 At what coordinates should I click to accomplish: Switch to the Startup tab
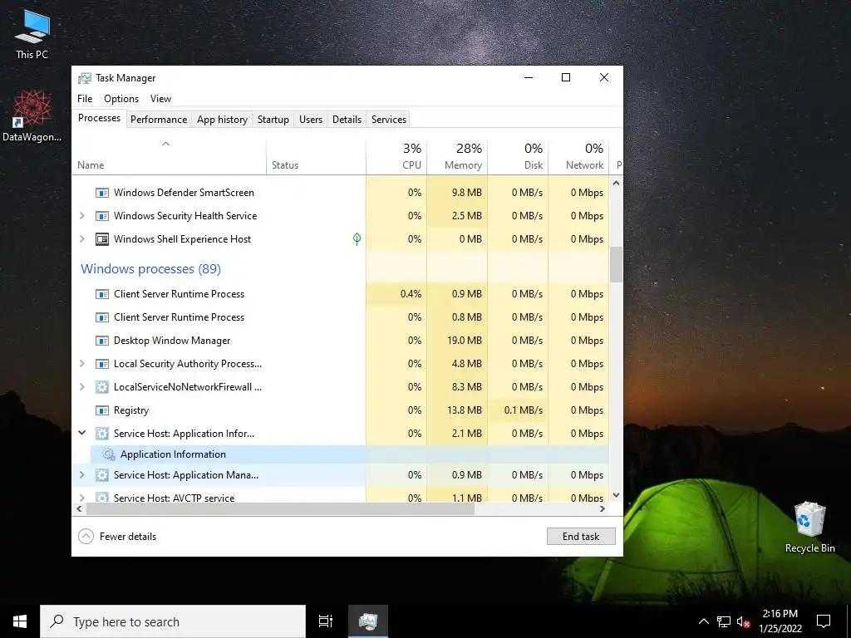(273, 120)
